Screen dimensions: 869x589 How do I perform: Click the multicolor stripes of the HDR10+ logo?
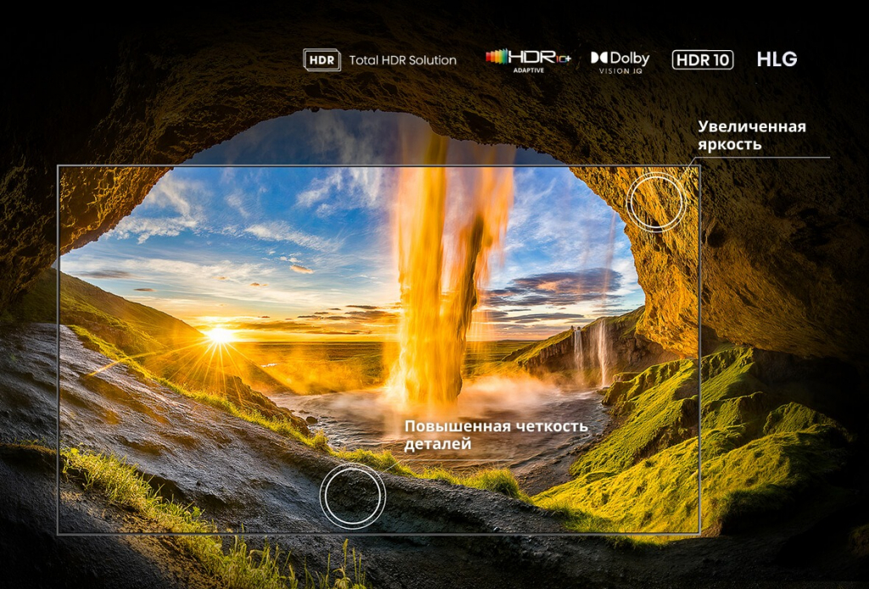496,57
